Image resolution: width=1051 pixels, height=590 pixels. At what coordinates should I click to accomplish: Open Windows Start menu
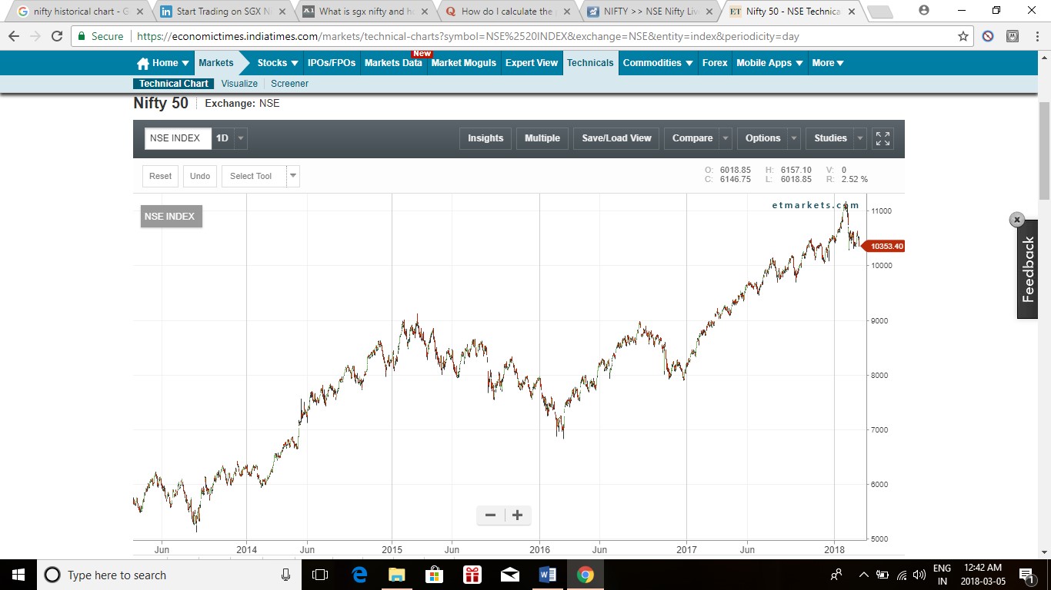tap(18, 575)
